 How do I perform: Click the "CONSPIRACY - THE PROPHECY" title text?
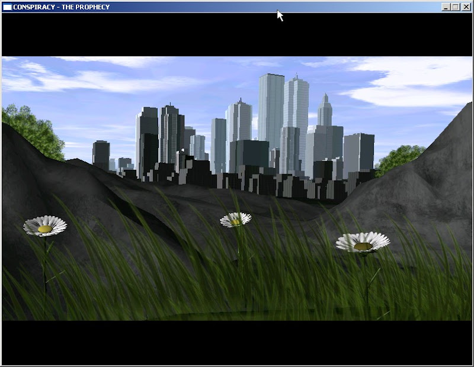tap(62, 7)
